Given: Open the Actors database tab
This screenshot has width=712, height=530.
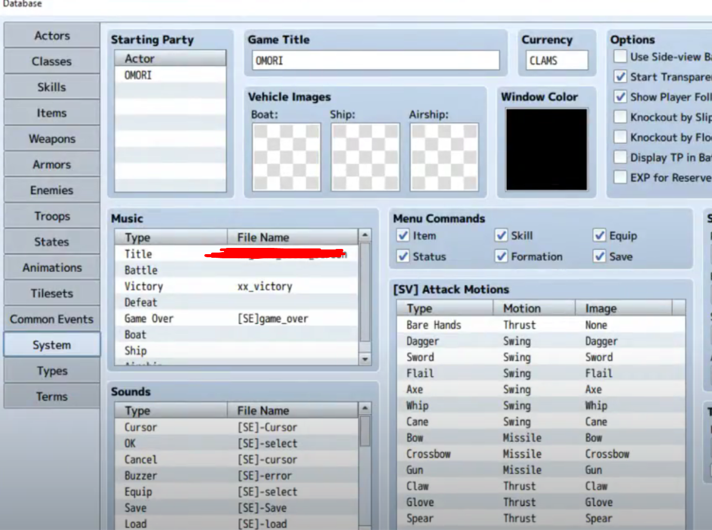Looking at the screenshot, I should 52,36.
